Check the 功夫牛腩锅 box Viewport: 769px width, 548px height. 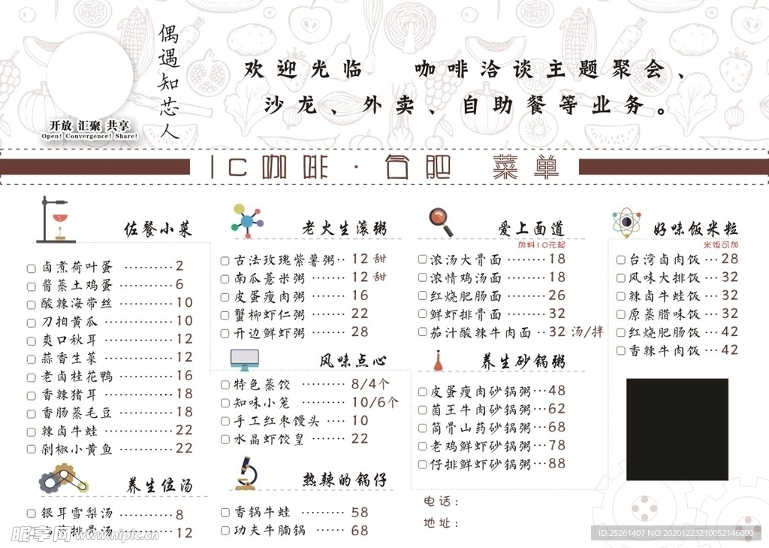click(225, 531)
